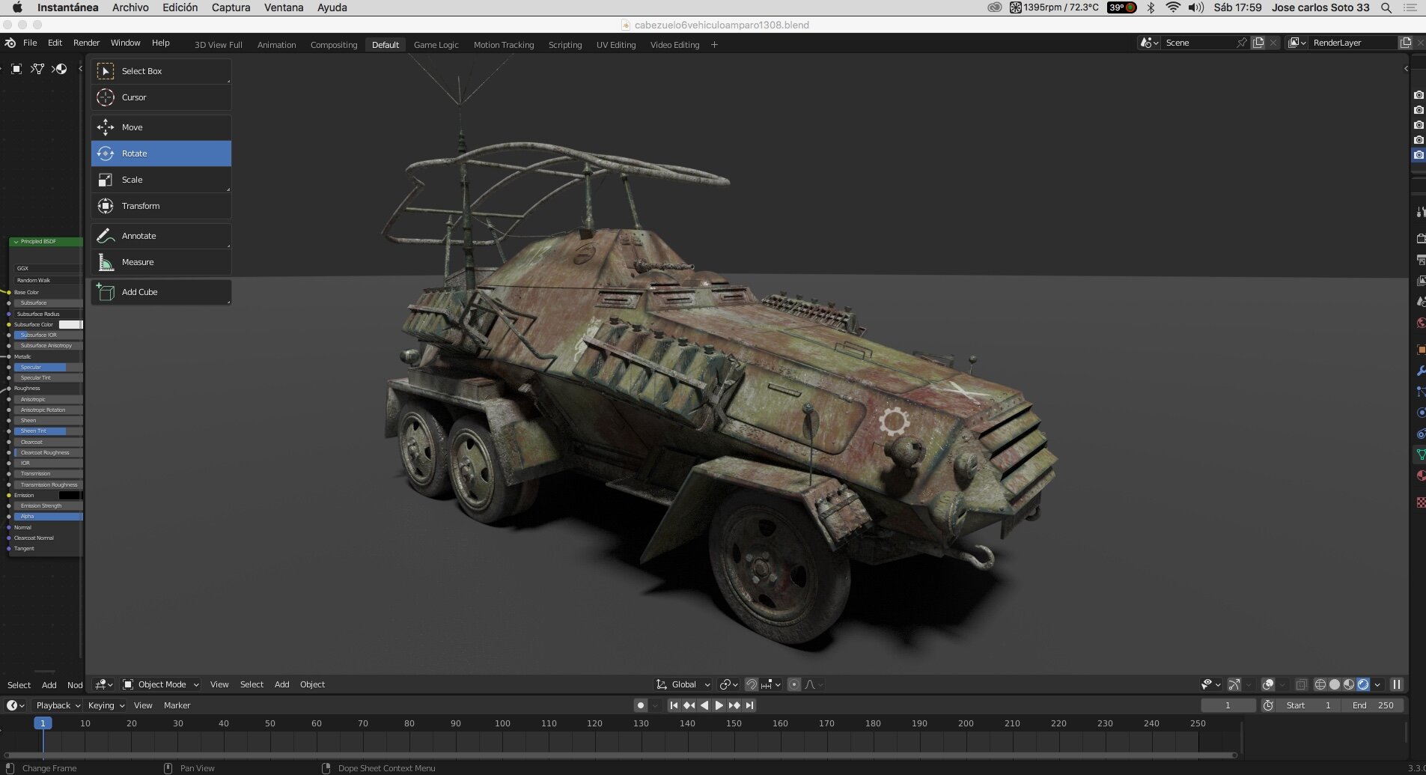1426x775 pixels.
Task: Switch to the UV Editing workspace tab
Action: [x=616, y=45]
